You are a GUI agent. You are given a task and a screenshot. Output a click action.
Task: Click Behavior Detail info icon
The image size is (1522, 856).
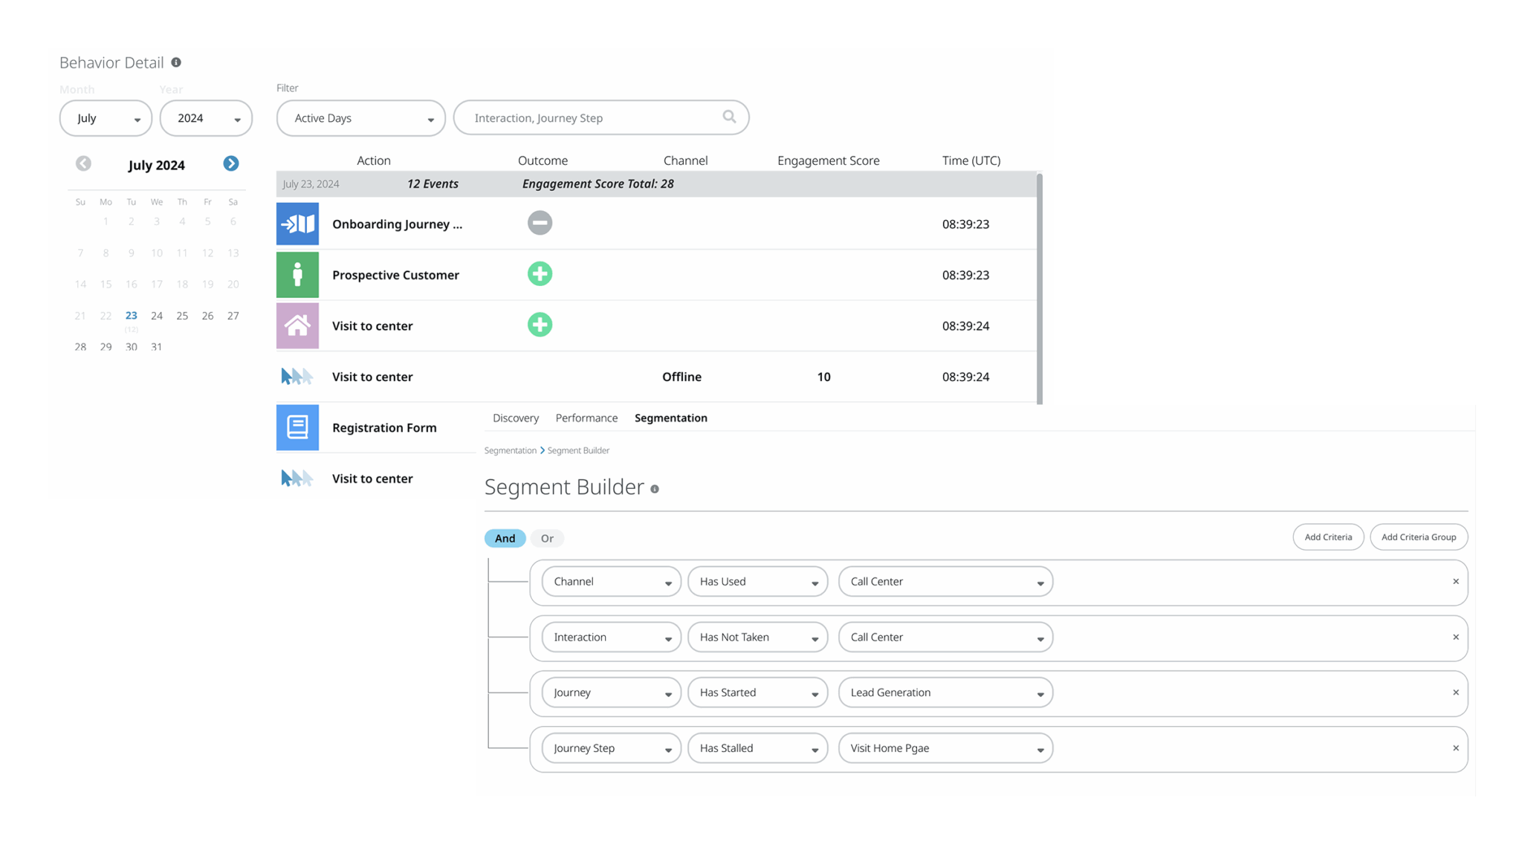[176, 62]
